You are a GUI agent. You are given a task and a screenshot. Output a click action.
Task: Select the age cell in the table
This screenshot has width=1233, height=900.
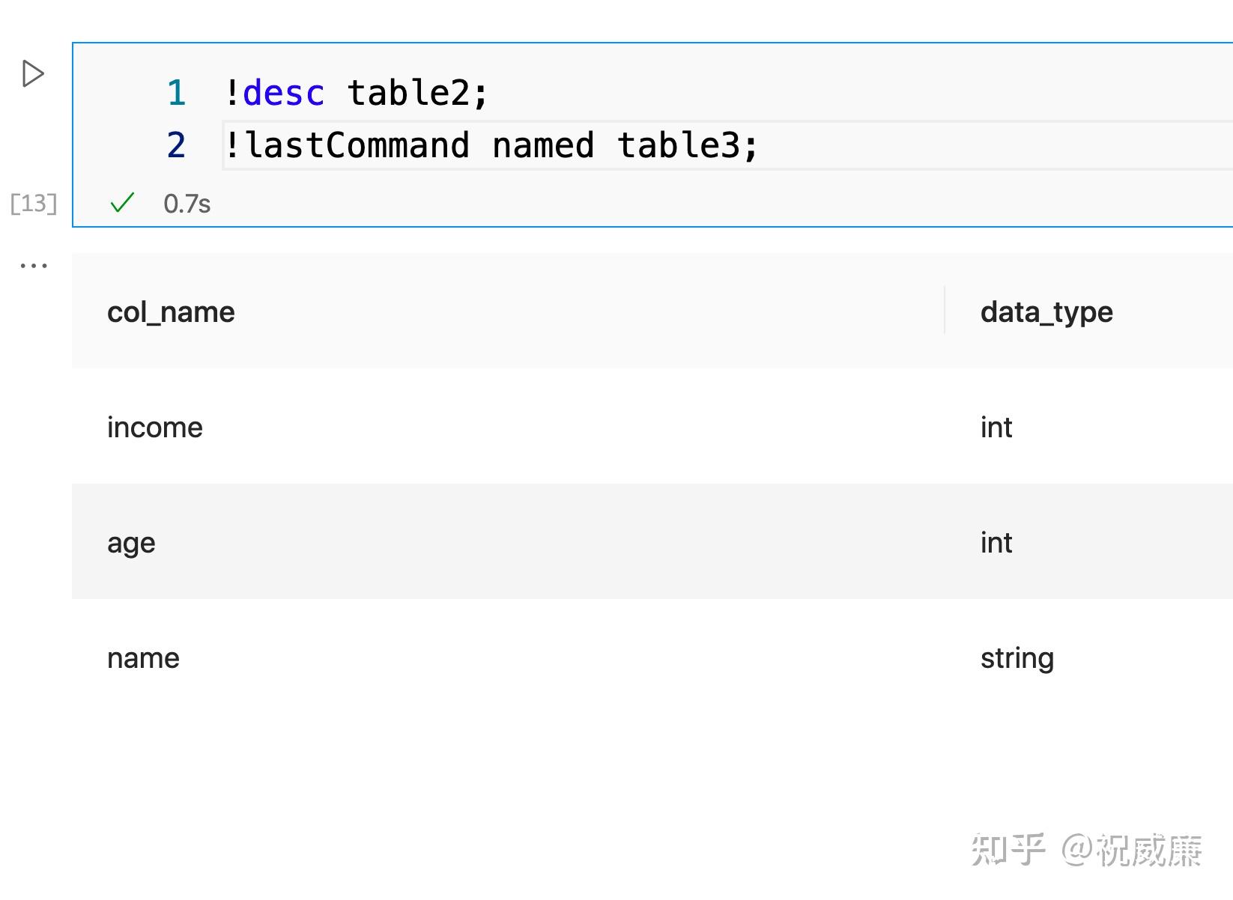click(x=131, y=543)
